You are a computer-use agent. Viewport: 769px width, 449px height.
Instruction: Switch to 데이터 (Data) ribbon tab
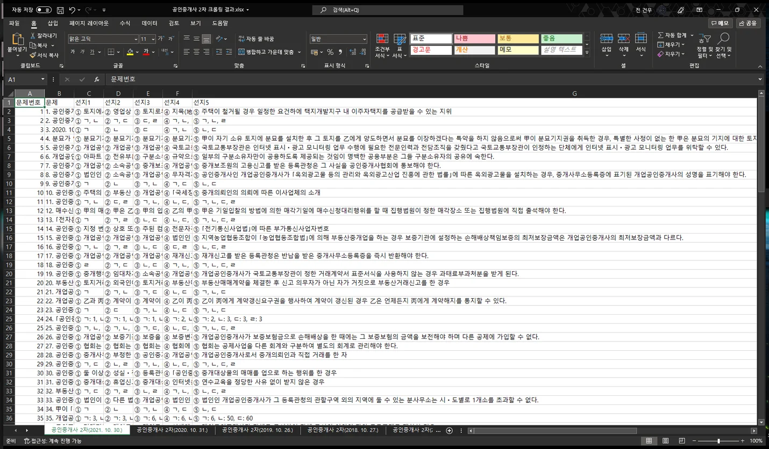click(149, 24)
